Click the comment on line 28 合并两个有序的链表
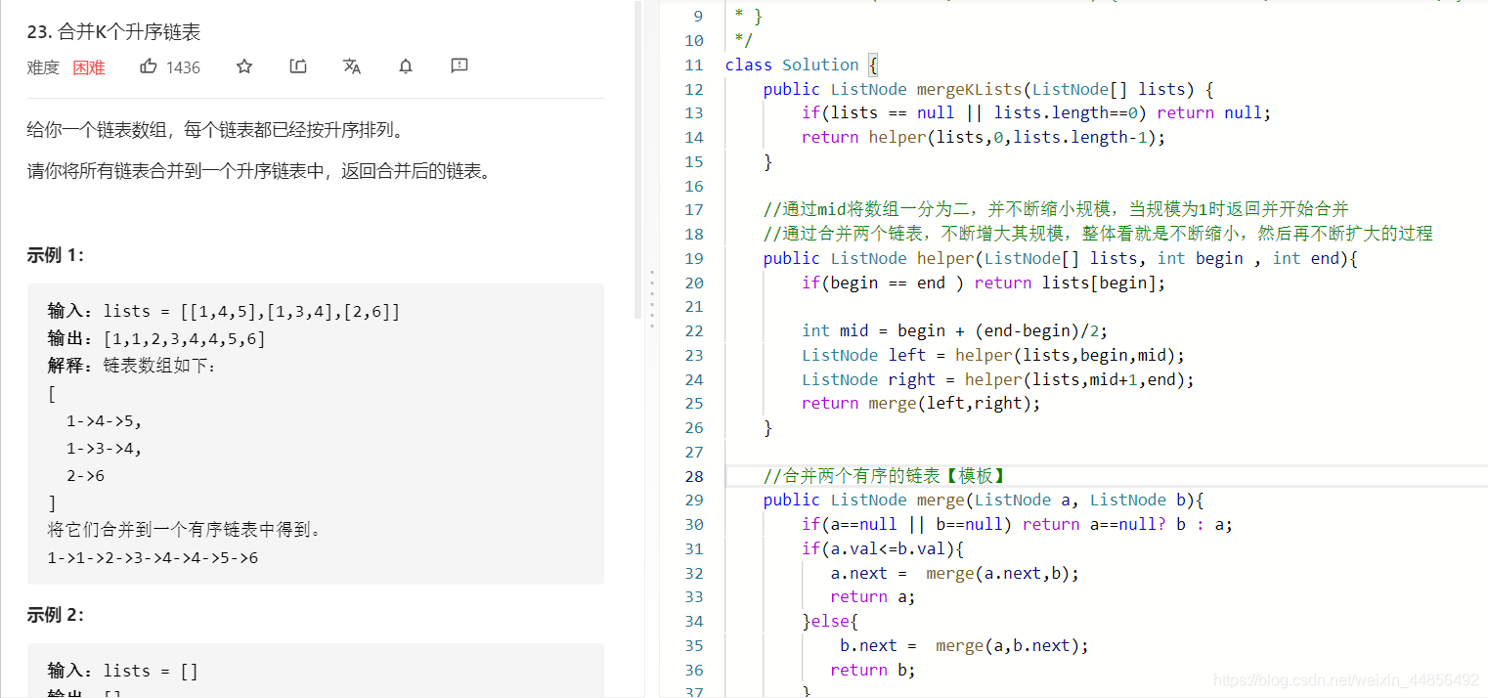The height and width of the screenshot is (698, 1488). click(885, 476)
